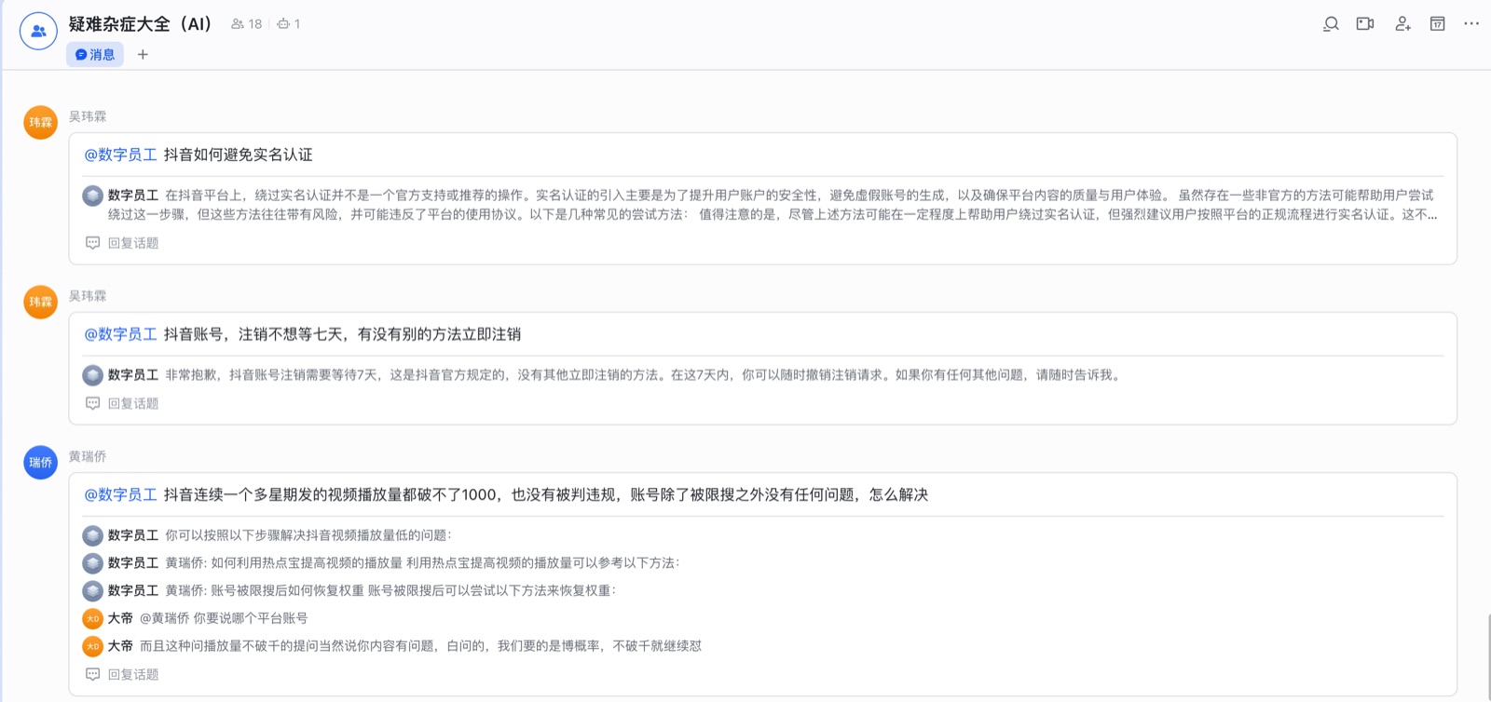The width and height of the screenshot is (1491, 702).
Task: Click 数字员工 avatar beside 限搜后恢复权重 reply
Action: 92,591
